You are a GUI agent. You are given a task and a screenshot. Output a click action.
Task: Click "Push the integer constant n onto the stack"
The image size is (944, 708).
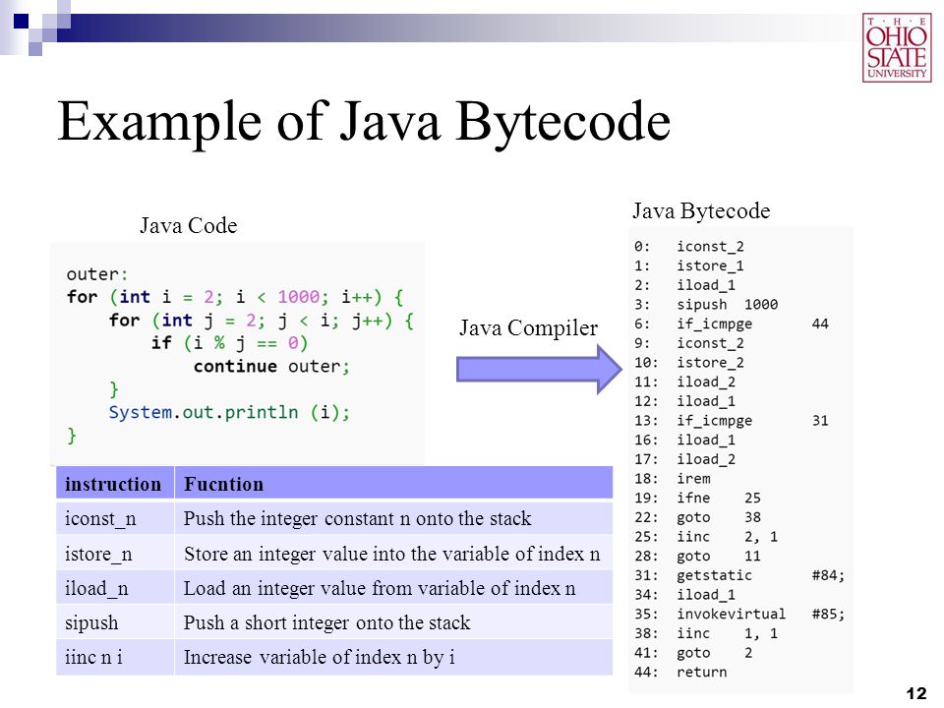(358, 518)
